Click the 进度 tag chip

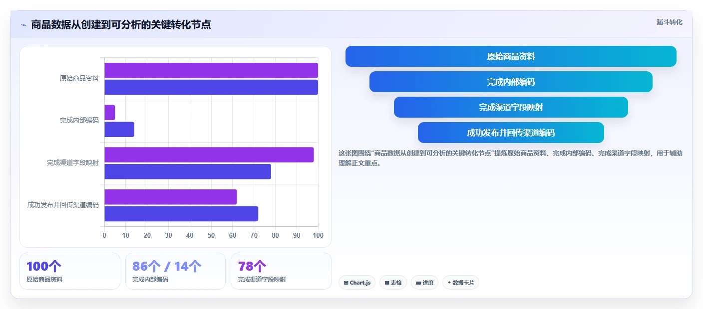425,283
